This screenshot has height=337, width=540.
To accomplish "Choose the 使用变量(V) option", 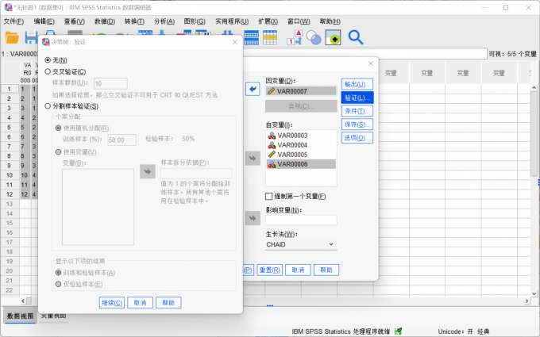I will (x=58, y=152).
